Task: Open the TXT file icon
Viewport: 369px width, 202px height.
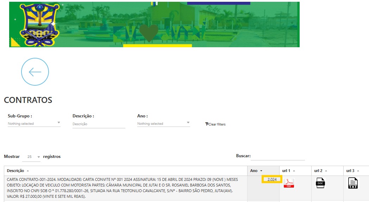Action: pos(352,183)
